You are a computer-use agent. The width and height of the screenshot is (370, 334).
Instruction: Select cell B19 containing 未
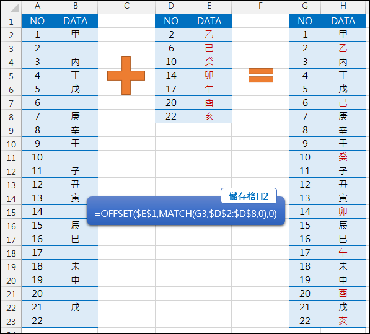(x=76, y=266)
